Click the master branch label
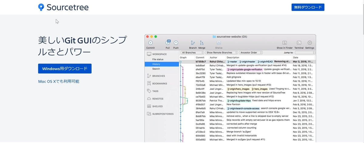Screen dimensions: 364x143 point(232,62)
